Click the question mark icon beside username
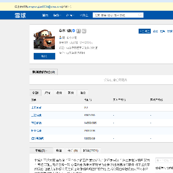The width and height of the screenshot is (173, 173). pos(84,31)
